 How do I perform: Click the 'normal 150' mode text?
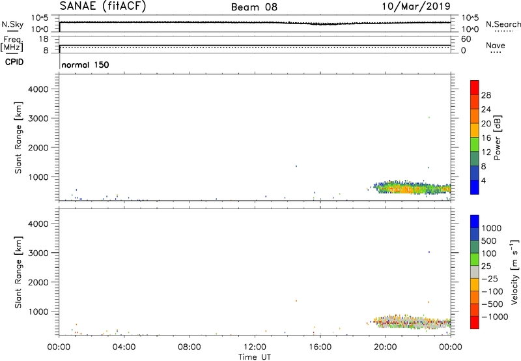[x=85, y=65]
